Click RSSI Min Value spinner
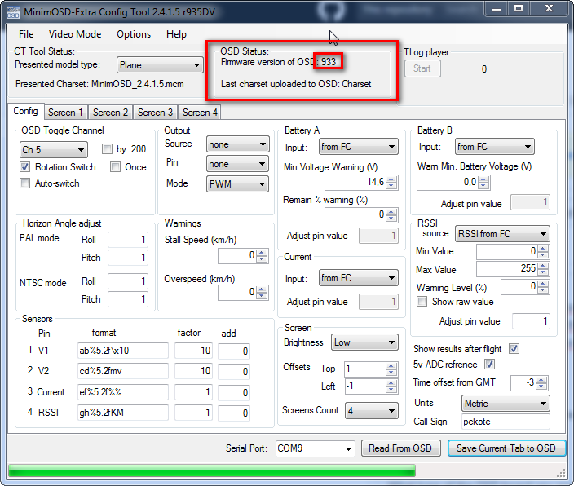 point(543,251)
